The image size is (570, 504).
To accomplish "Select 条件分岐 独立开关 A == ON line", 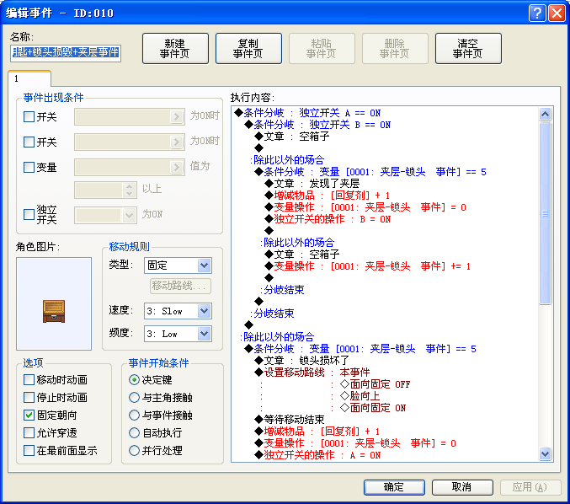I will (x=307, y=113).
